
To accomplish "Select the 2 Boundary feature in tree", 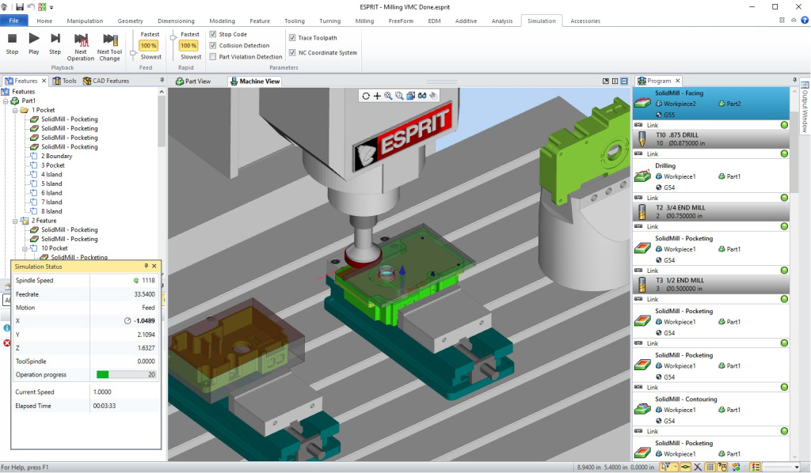I will (x=58, y=156).
